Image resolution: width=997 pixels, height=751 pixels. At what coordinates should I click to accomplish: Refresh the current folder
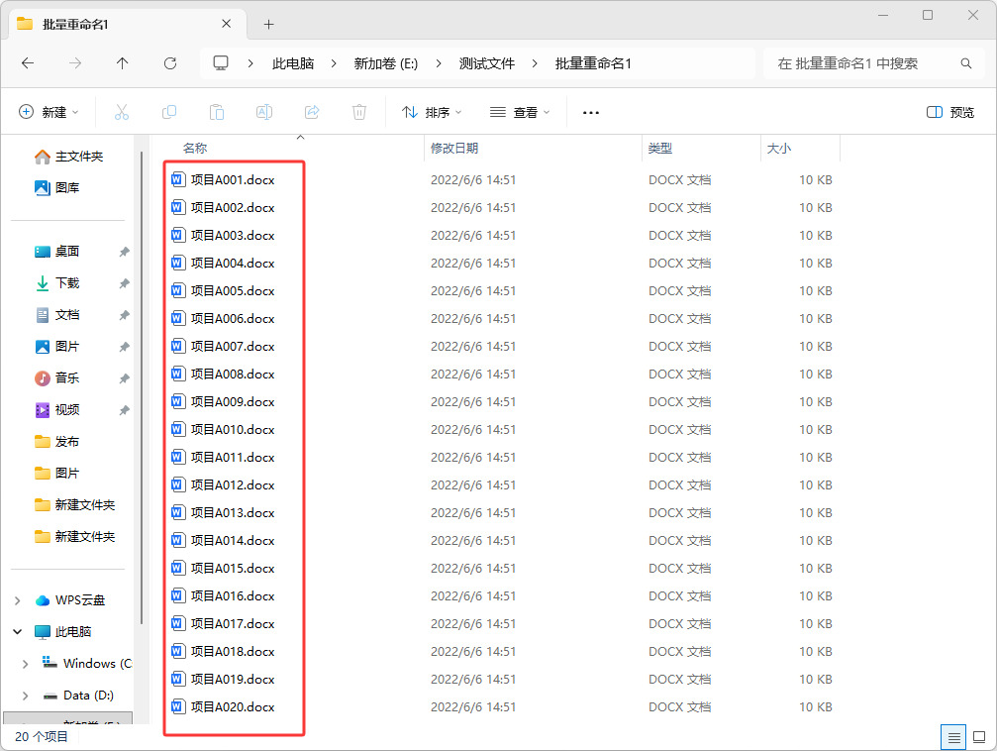169,63
